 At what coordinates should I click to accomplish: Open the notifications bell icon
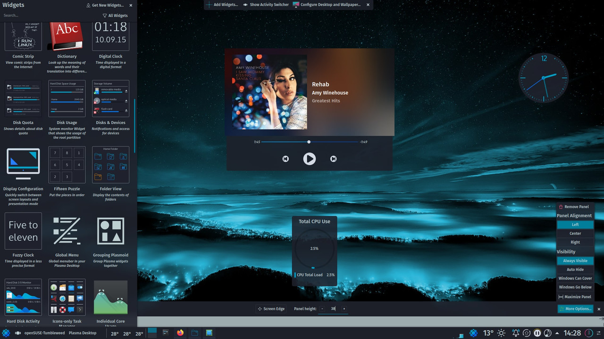tap(515, 333)
